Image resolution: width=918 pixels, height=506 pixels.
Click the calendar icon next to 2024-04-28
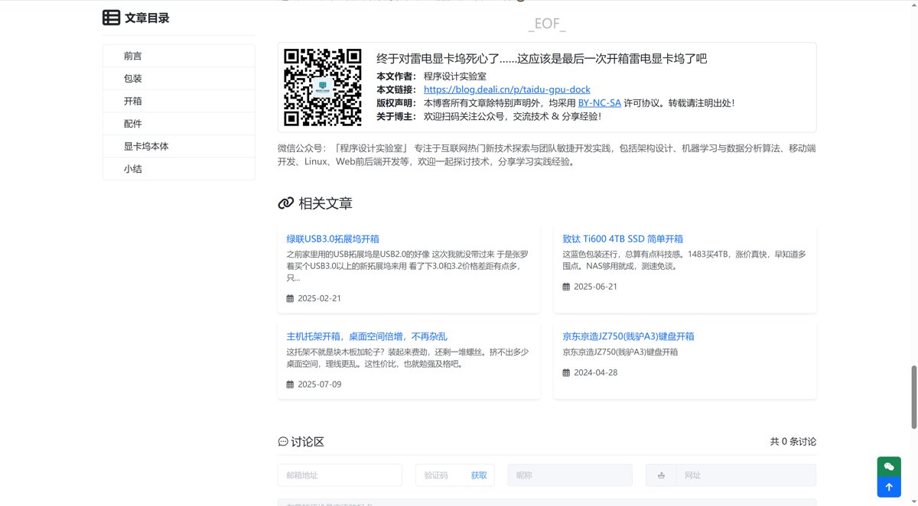[x=566, y=373]
